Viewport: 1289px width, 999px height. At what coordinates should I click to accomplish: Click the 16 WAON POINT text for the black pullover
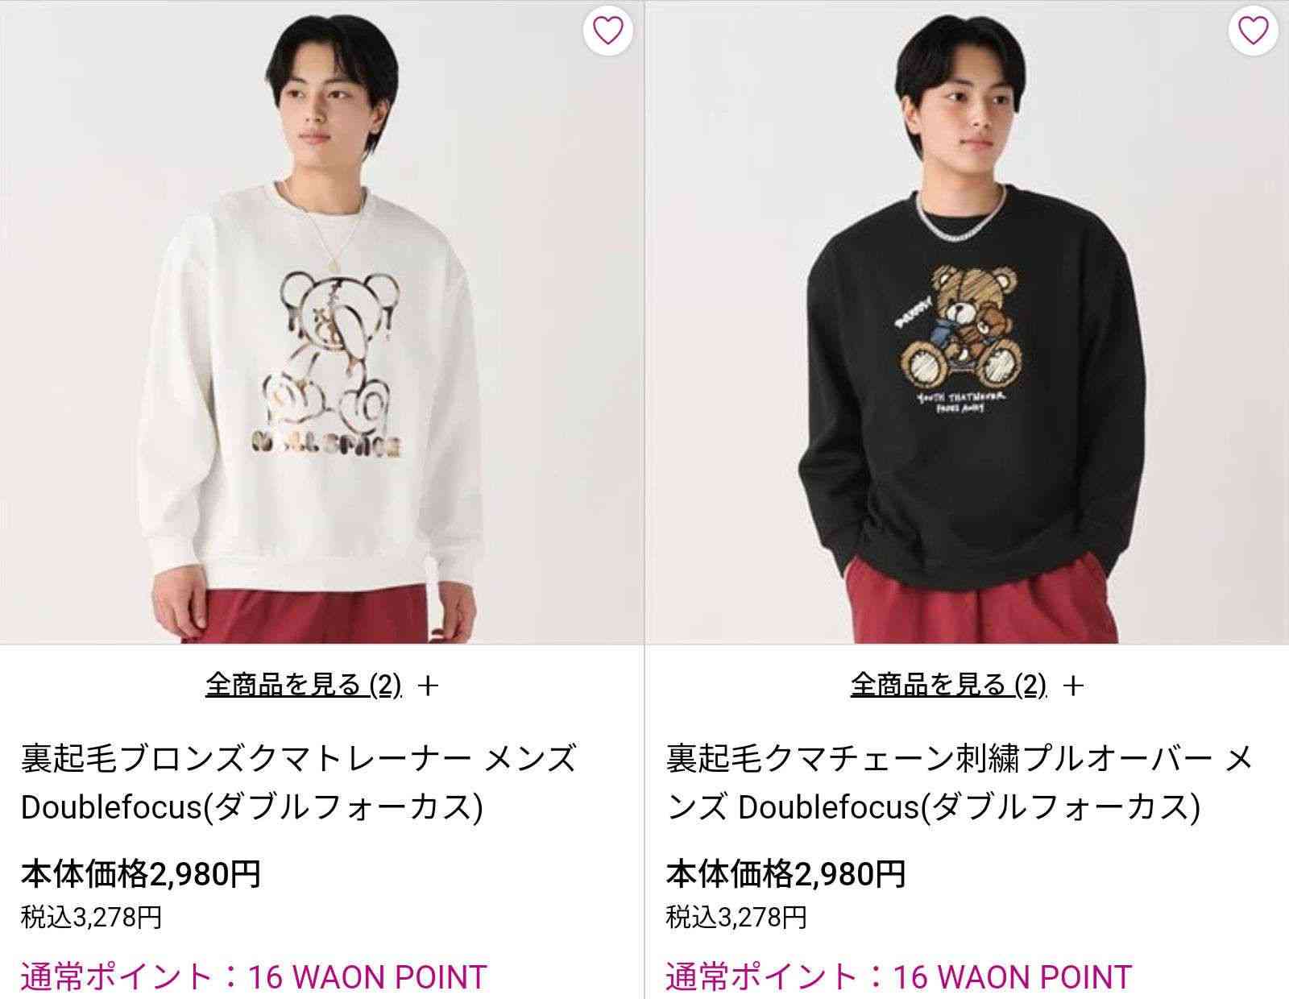click(x=1013, y=977)
